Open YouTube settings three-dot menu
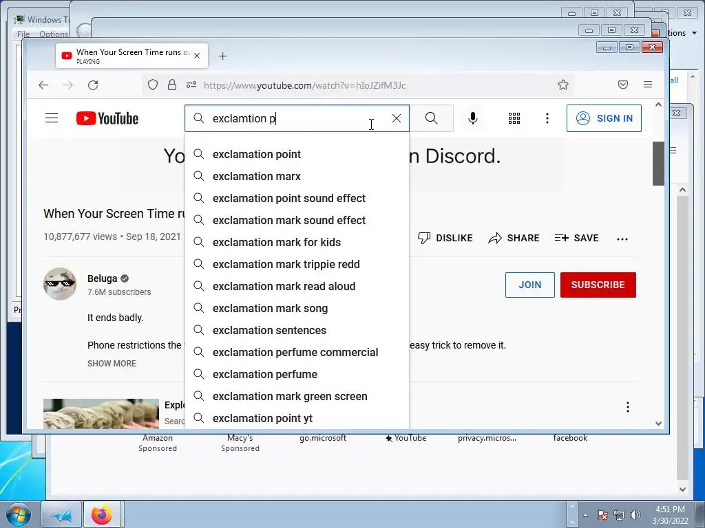Screen dimensions: 705x528 point(547,118)
